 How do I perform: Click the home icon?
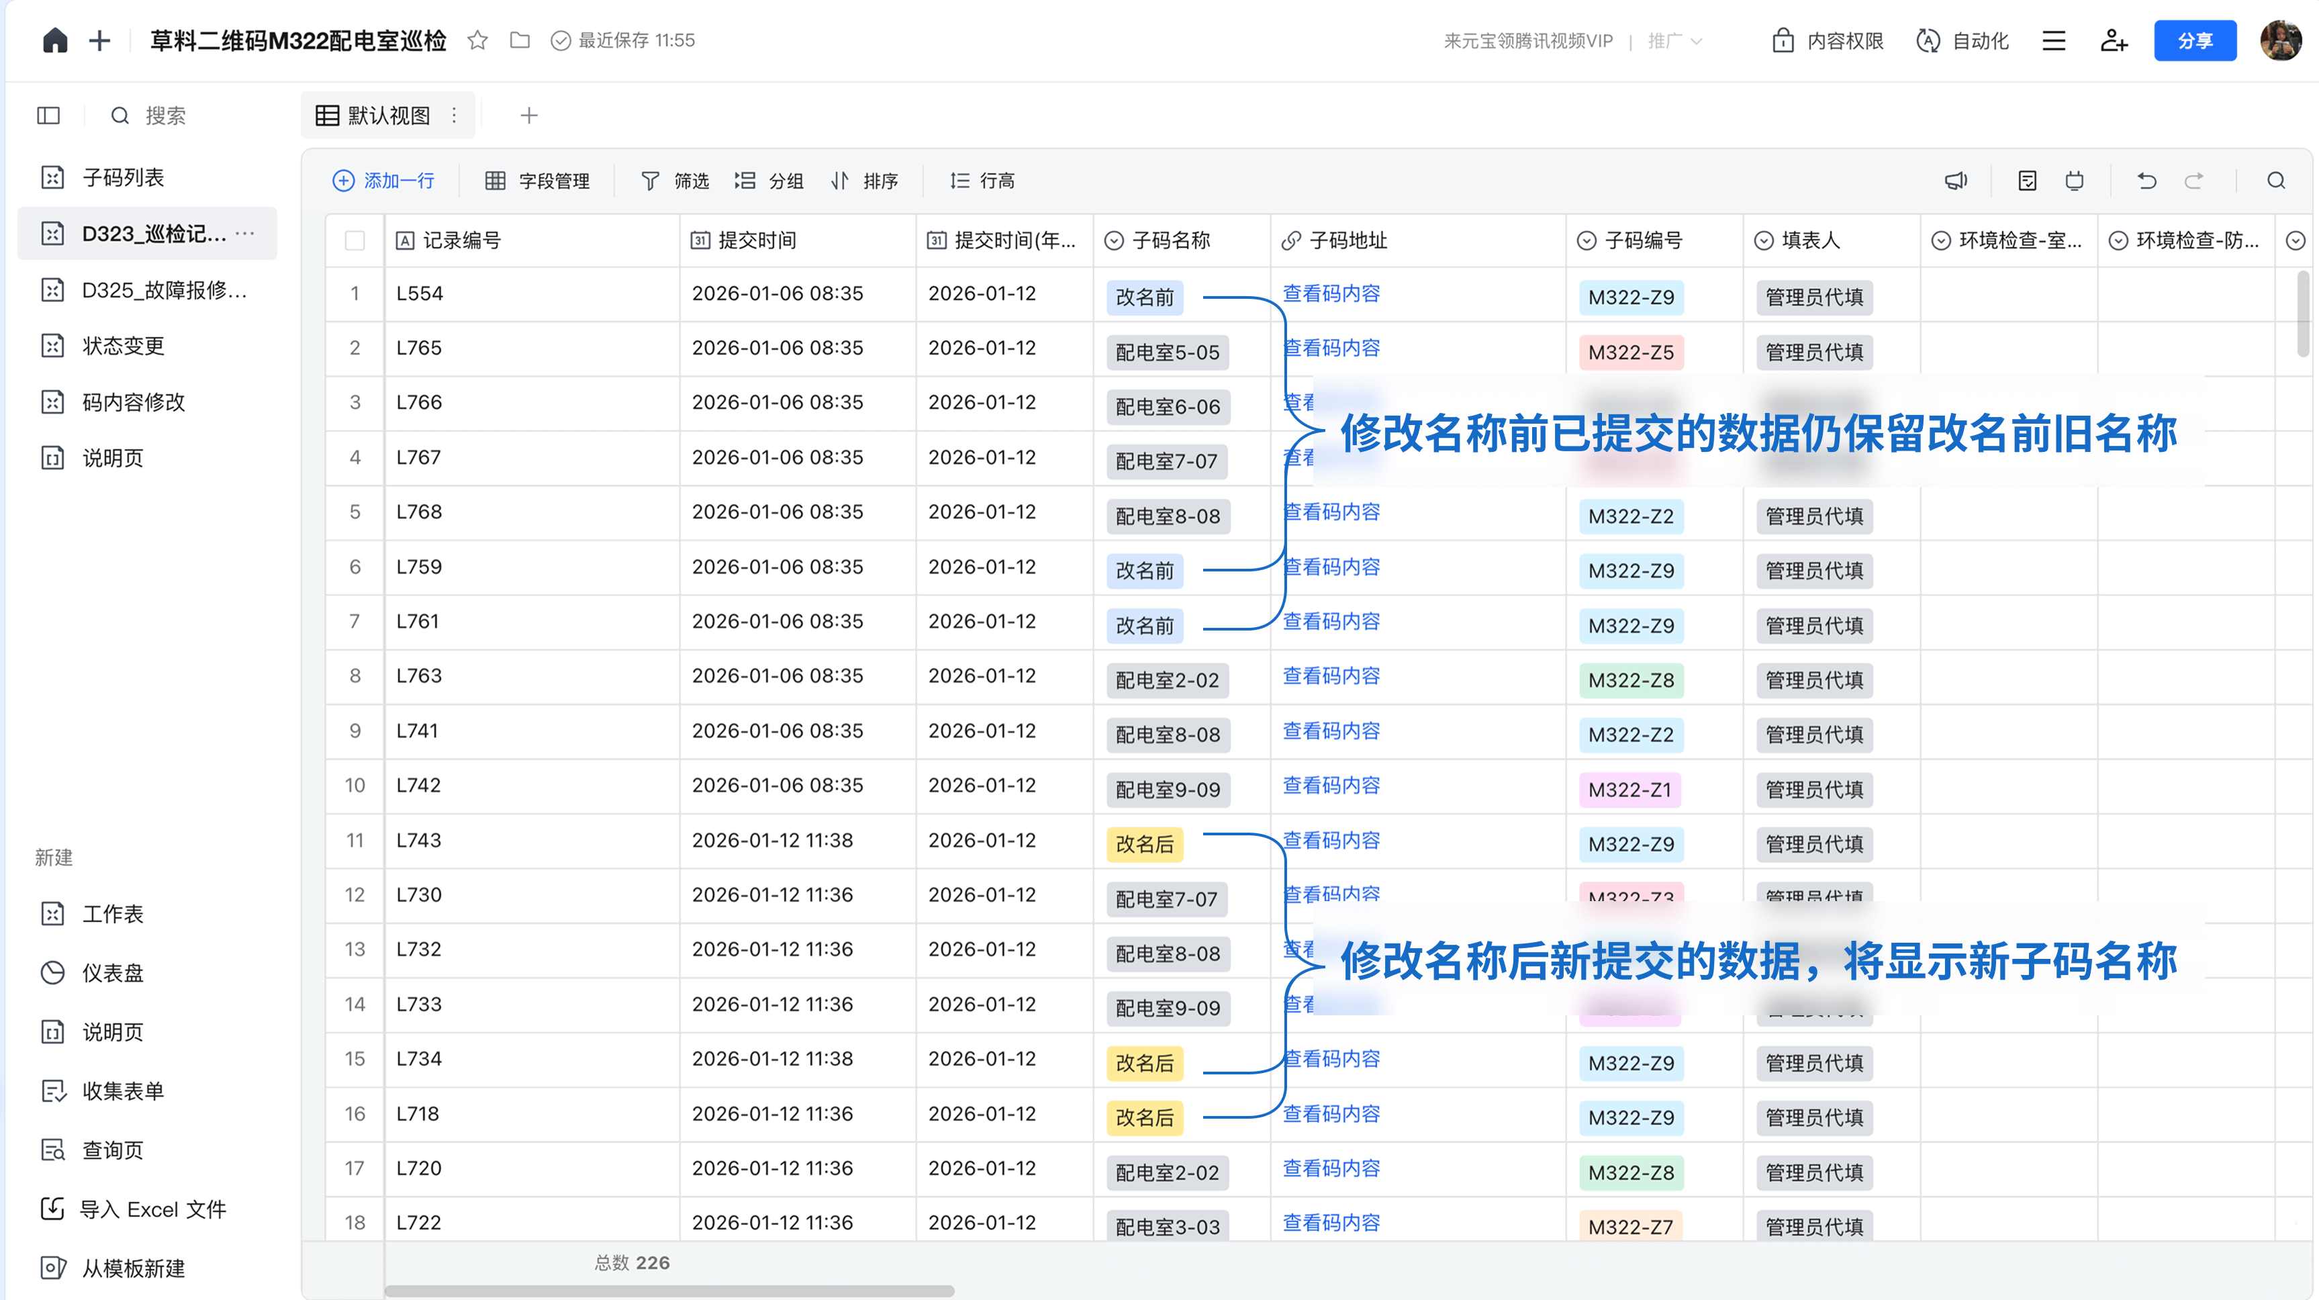click(x=55, y=40)
